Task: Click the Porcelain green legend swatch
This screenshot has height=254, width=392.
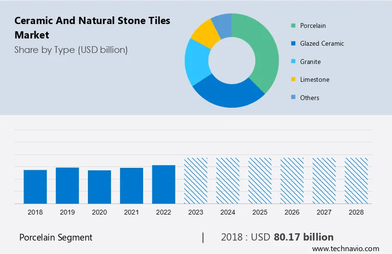Action: coord(293,25)
